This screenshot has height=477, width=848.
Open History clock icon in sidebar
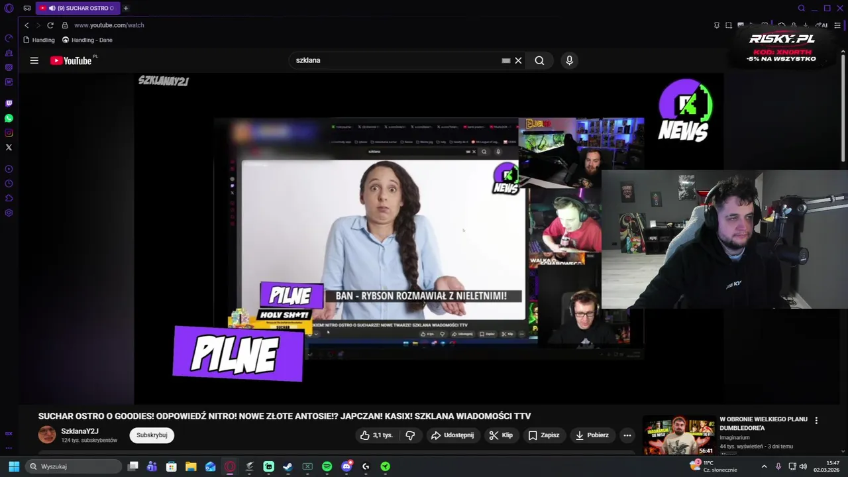(x=9, y=184)
